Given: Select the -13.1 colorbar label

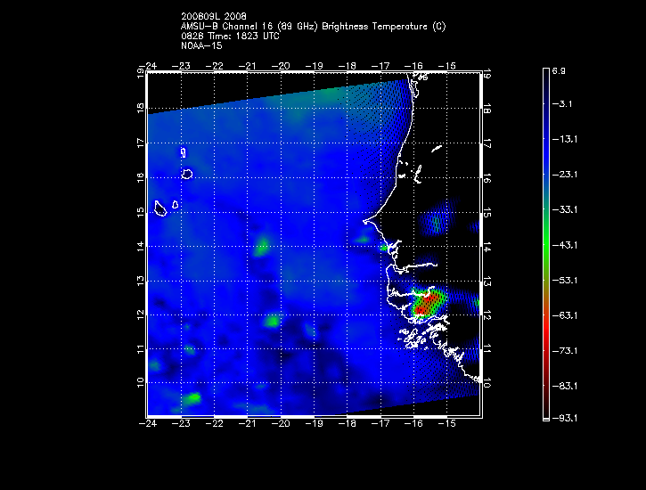Looking at the screenshot, I should pos(564,139).
